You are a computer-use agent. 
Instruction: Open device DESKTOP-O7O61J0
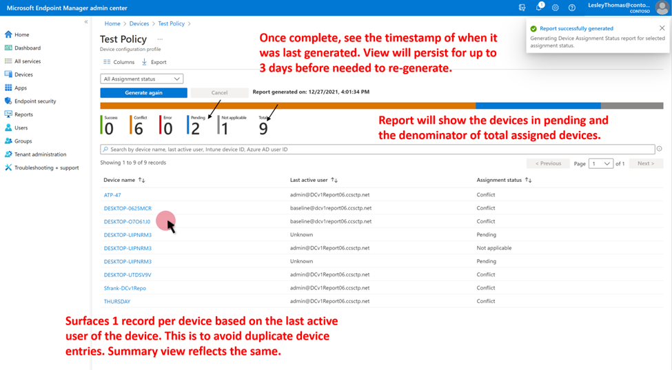127,221
